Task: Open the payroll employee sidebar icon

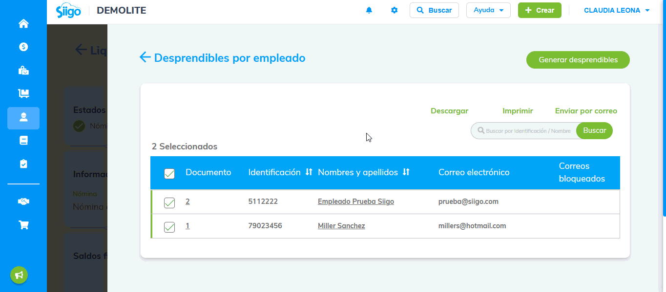Action: (x=23, y=118)
